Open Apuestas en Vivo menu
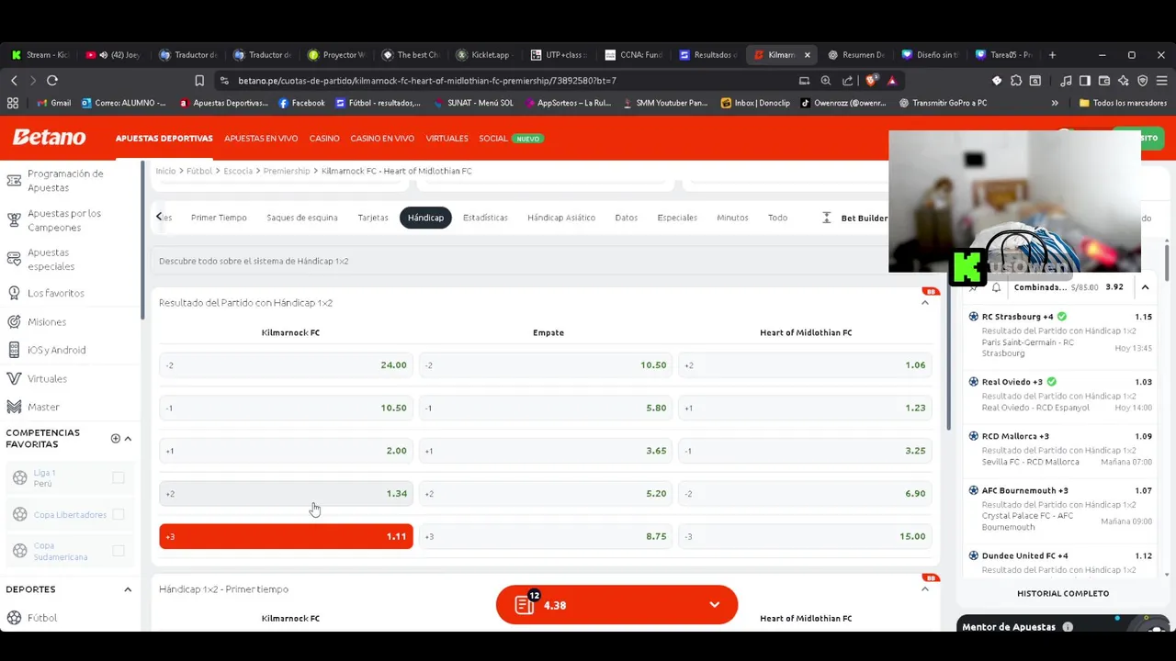The width and height of the screenshot is (1176, 661). [261, 139]
